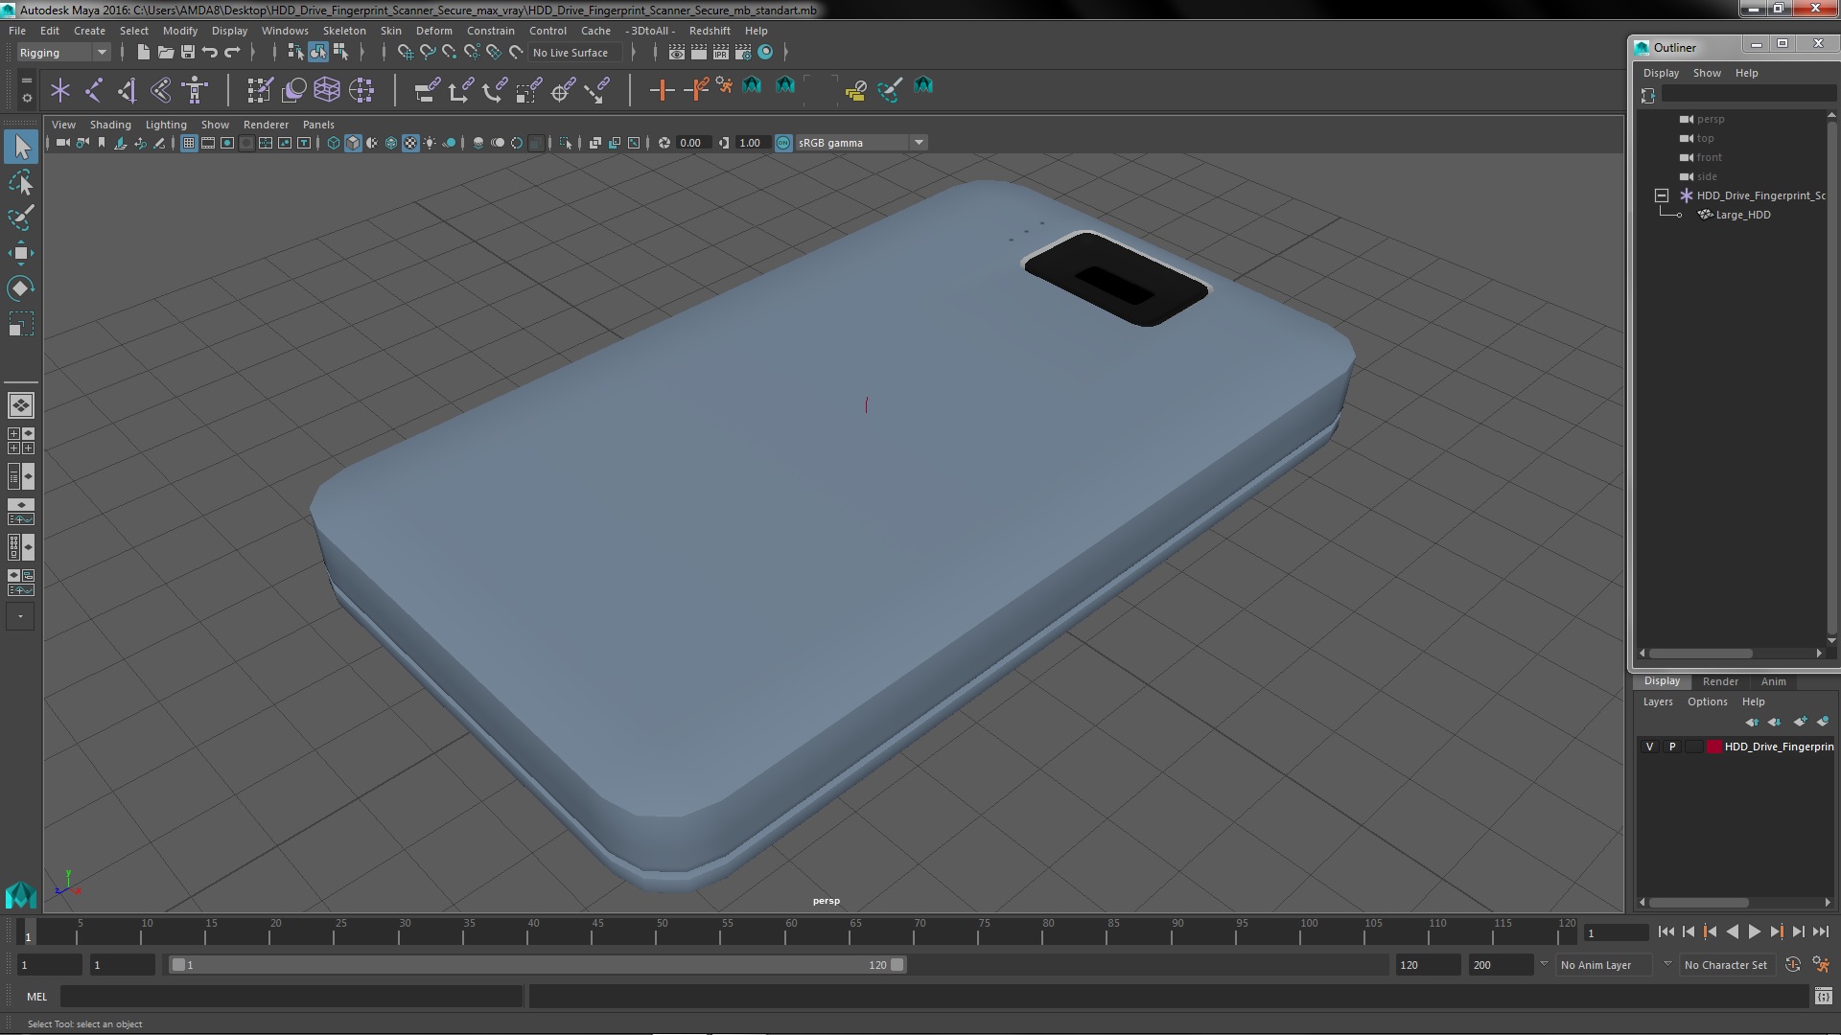1841x1035 pixels.
Task: Activate the Rotate tool in toolbox
Action: pyautogui.click(x=21, y=288)
